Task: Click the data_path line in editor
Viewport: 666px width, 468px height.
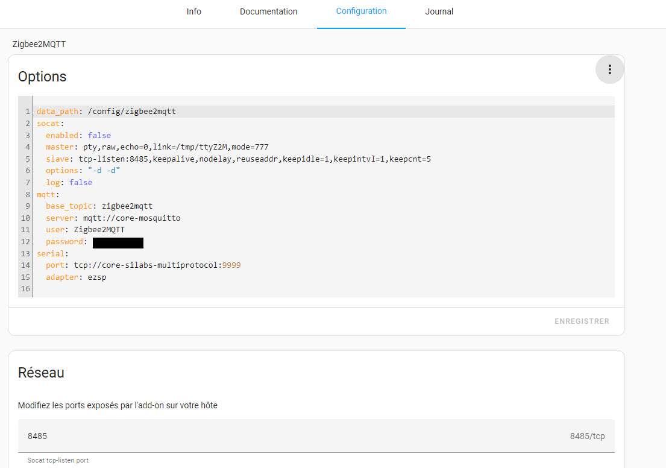Action: tap(106, 112)
